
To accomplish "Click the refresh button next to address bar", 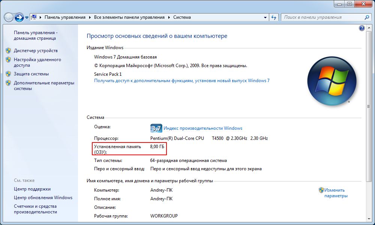I will (274, 18).
